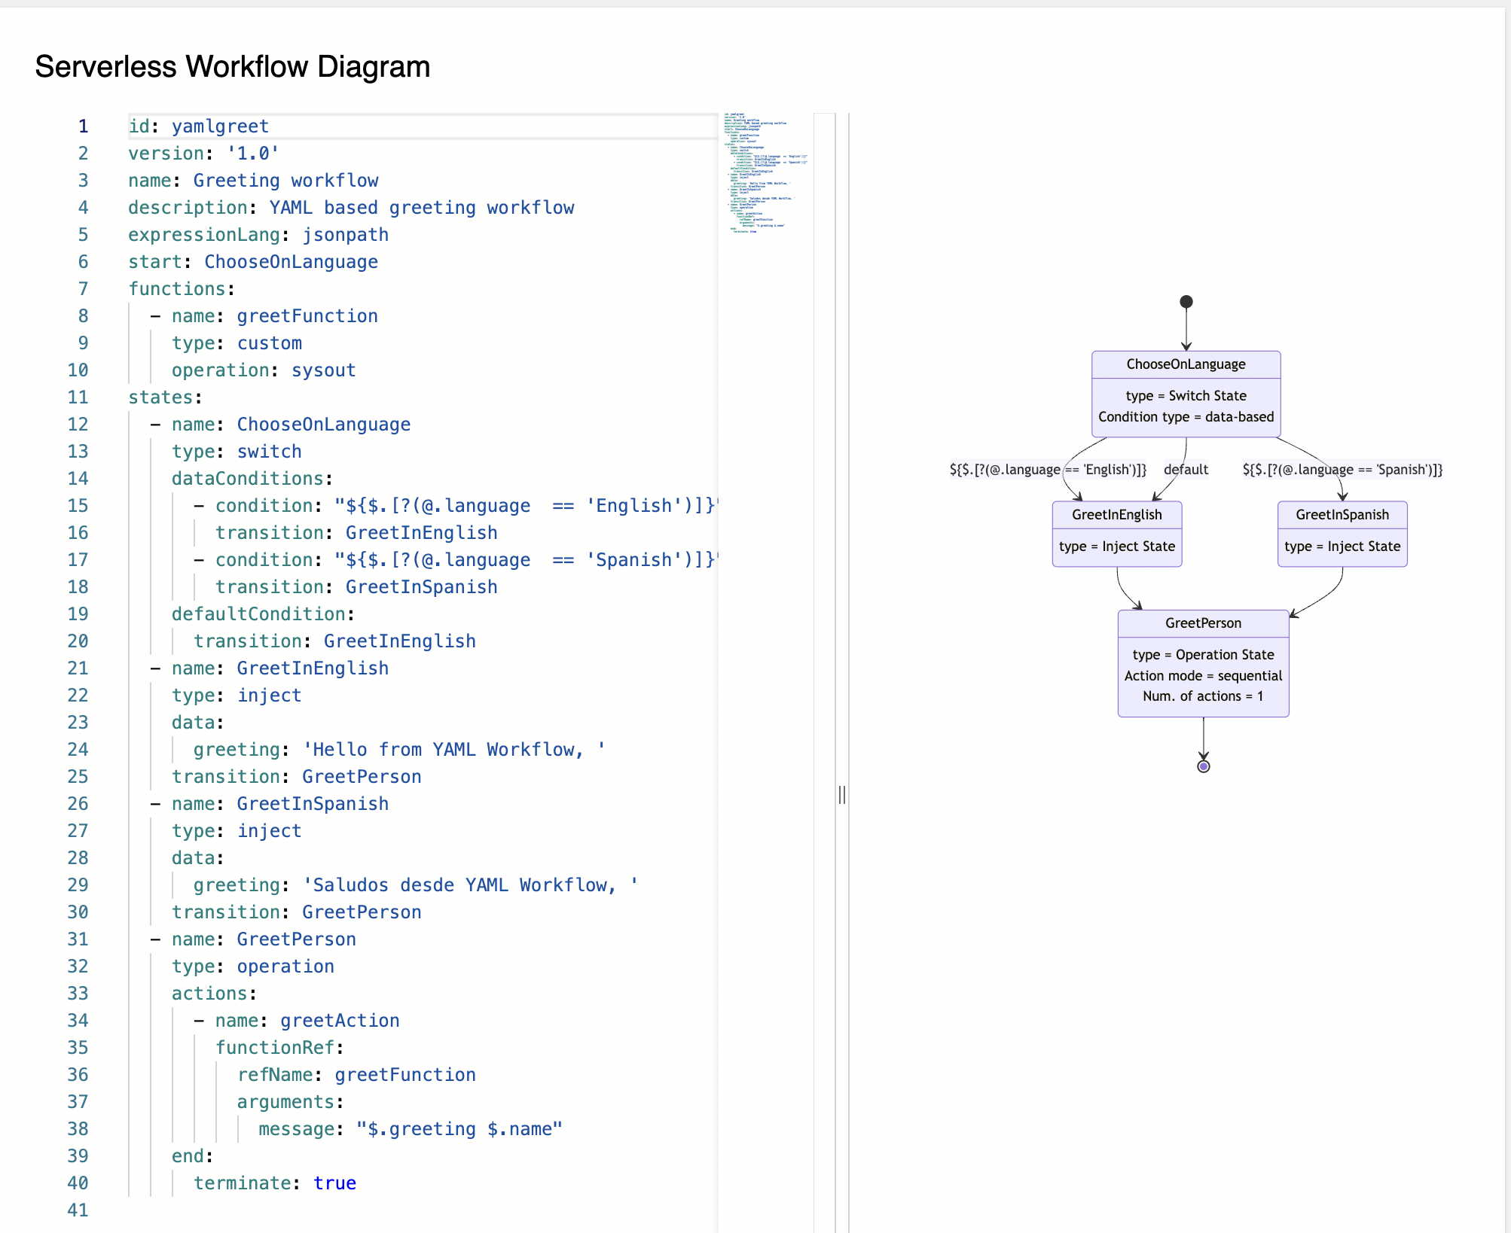Screen dimensions: 1511x1233
Task: Click the vertical resizer divider handle
Action: tap(842, 794)
